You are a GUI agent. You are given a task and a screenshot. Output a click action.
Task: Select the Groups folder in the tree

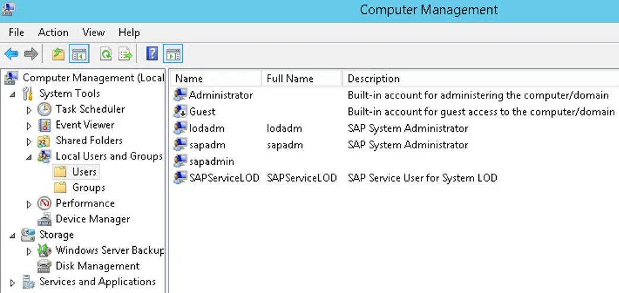(x=88, y=187)
